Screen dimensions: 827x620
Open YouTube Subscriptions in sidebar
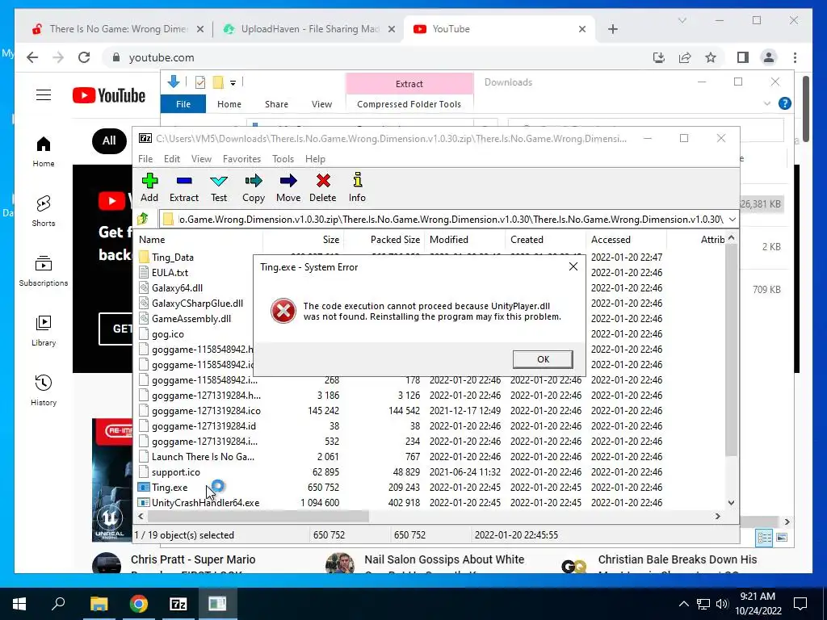pyautogui.click(x=44, y=271)
